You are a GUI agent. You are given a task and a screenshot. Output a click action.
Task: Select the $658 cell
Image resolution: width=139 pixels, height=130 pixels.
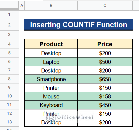(x=105, y=79)
